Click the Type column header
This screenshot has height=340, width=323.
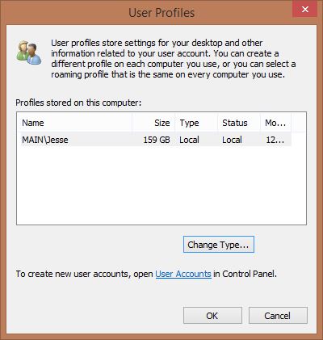pyautogui.click(x=196, y=123)
